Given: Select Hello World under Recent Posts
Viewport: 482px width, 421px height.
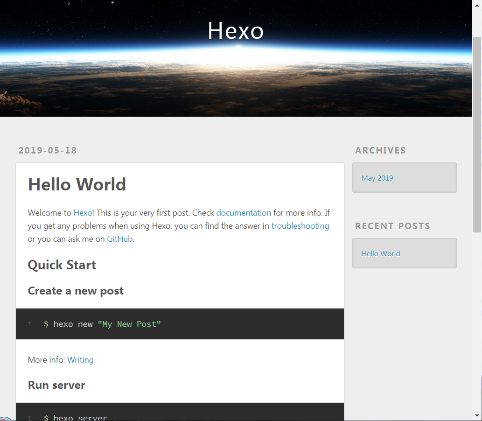Looking at the screenshot, I should 381,253.
